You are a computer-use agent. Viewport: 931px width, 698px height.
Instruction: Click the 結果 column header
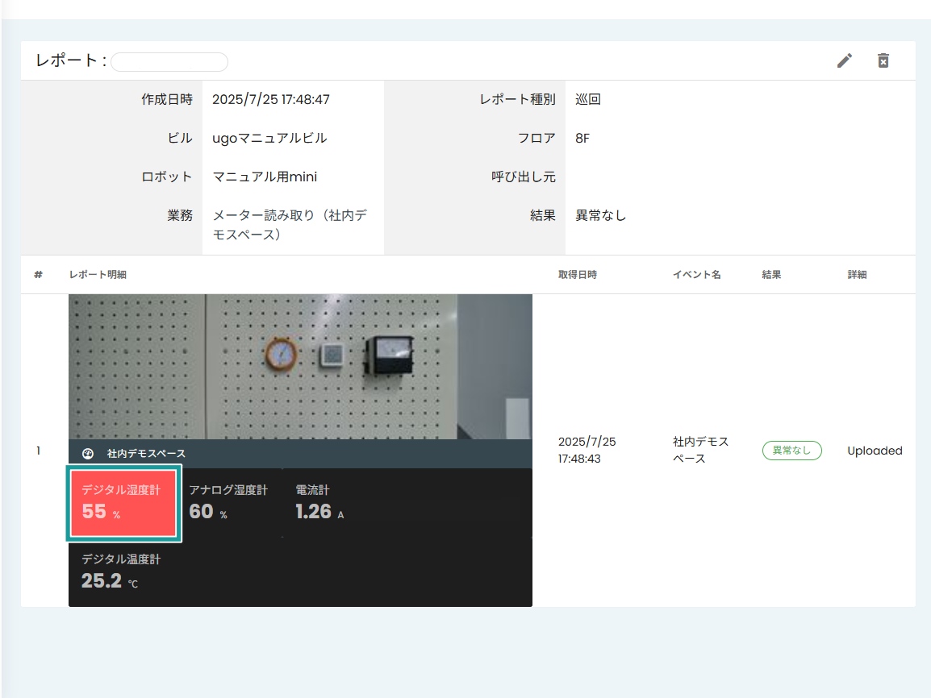(771, 275)
